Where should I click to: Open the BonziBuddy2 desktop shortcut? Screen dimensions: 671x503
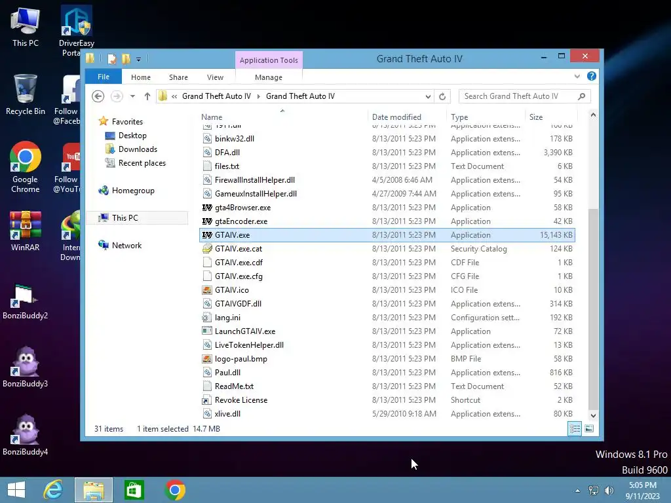(x=26, y=301)
